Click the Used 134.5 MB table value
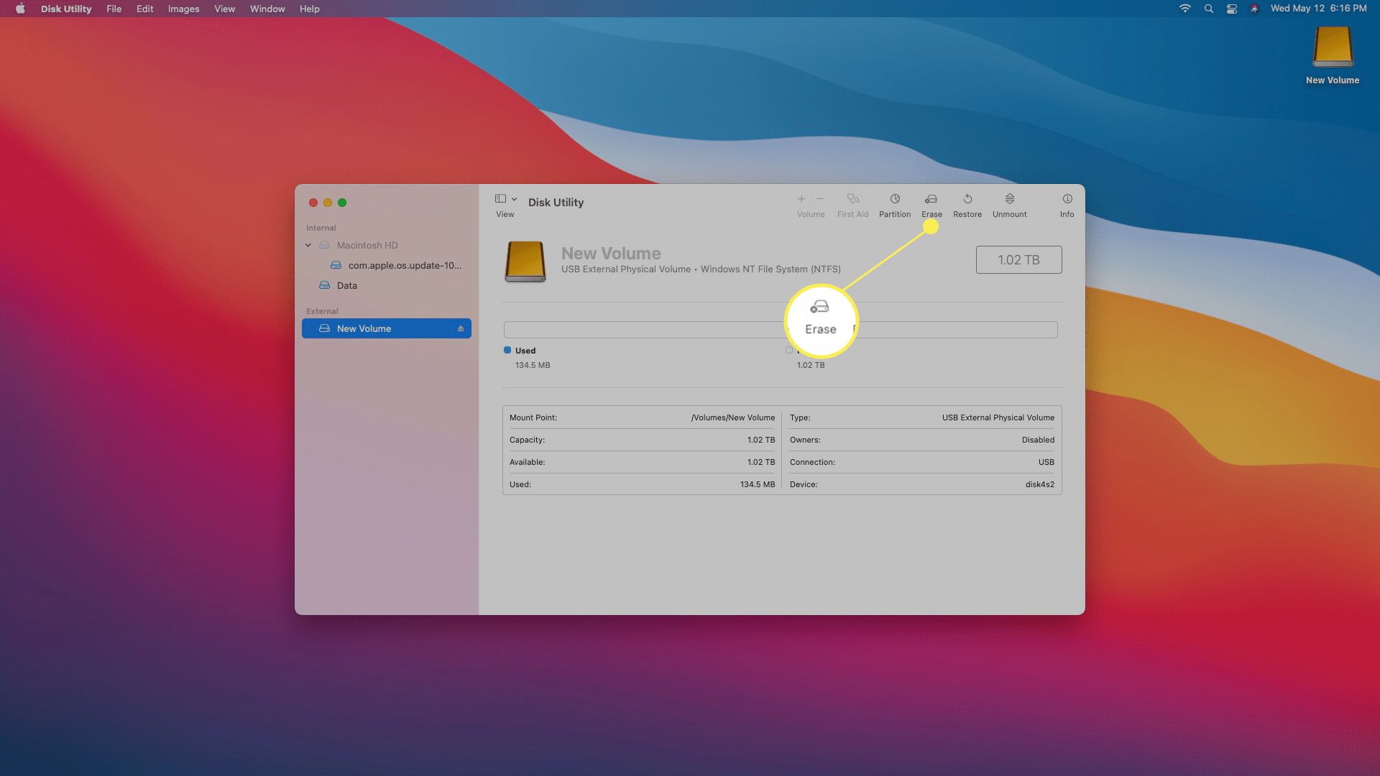 coord(758,484)
